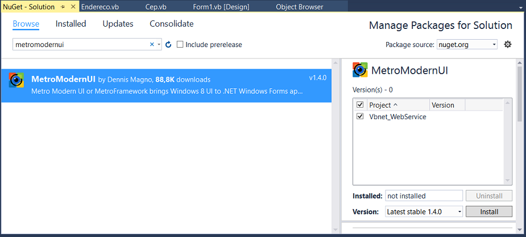Click Vbnet_WebService project row text

(397, 117)
